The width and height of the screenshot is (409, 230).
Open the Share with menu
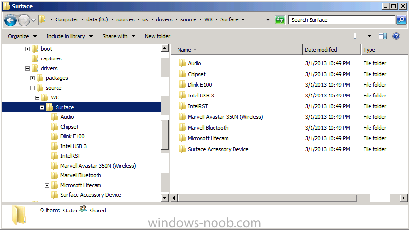(118, 36)
